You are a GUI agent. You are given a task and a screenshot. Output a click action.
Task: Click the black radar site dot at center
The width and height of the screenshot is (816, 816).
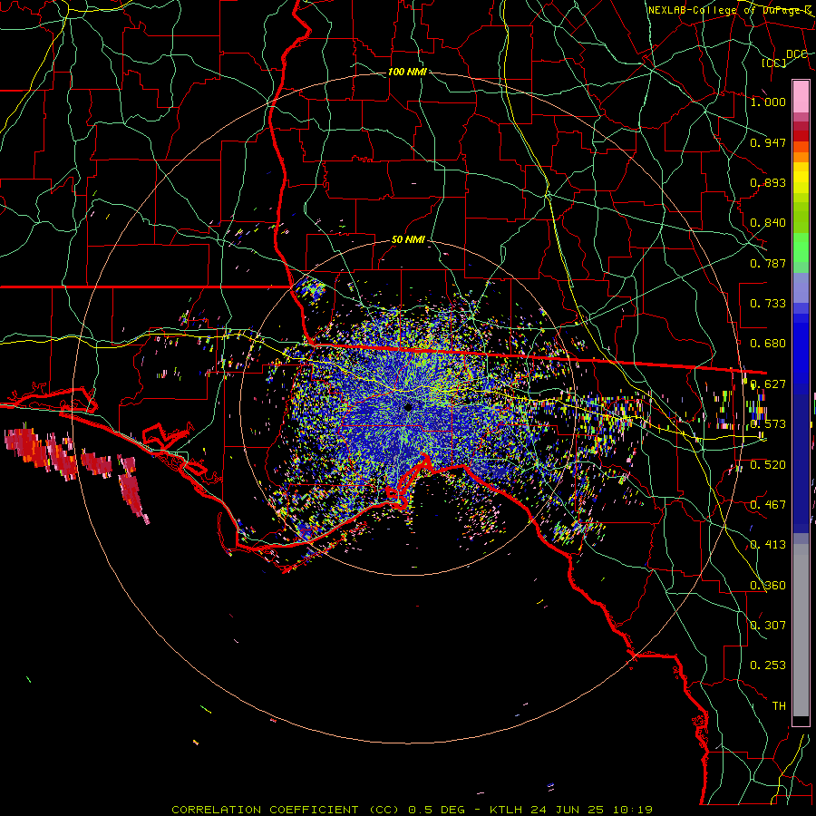(409, 407)
